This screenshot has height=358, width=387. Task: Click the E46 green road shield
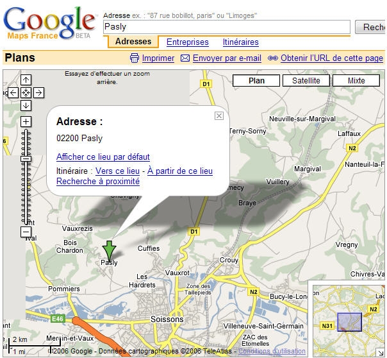click(x=58, y=319)
